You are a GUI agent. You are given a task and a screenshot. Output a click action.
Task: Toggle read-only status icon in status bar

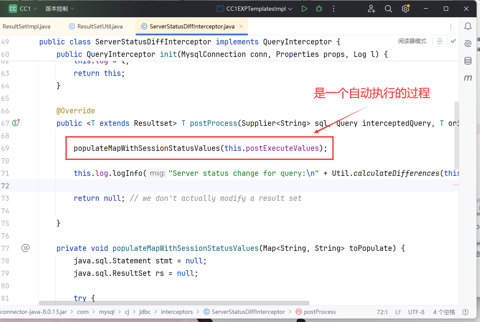tap(465, 312)
